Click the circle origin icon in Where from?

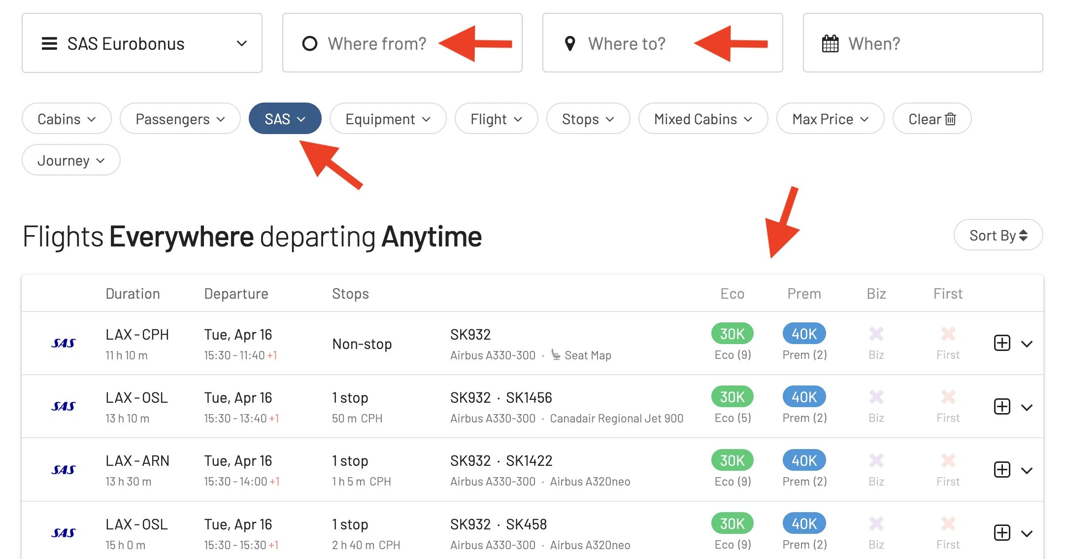[x=309, y=43]
